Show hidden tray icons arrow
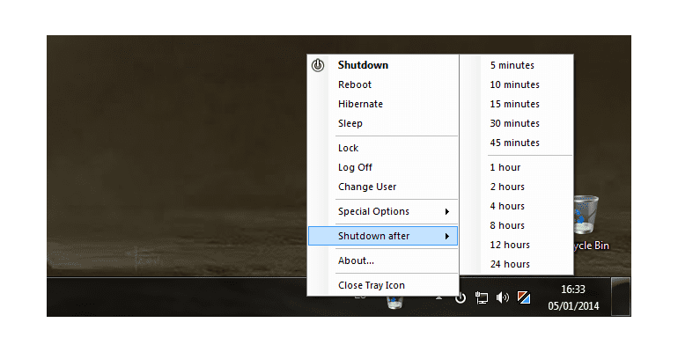This screenshot has height=352, width=678. (438, 297)
